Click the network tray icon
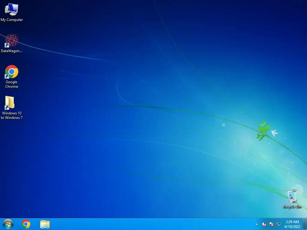307x230 pixels. point(279,224)
